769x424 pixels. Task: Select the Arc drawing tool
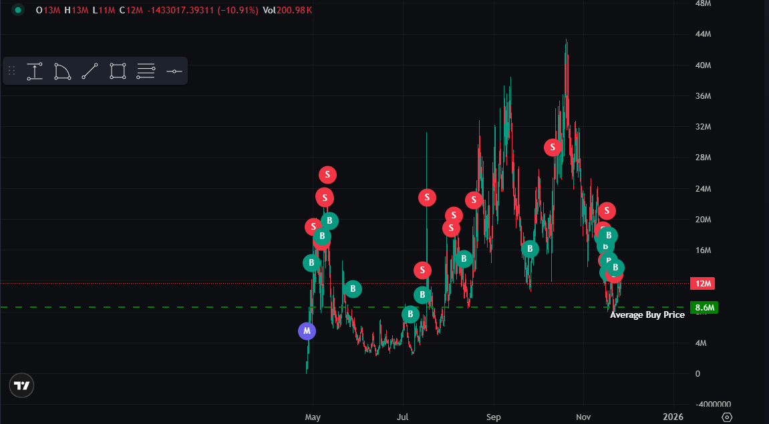coord(62,71)
